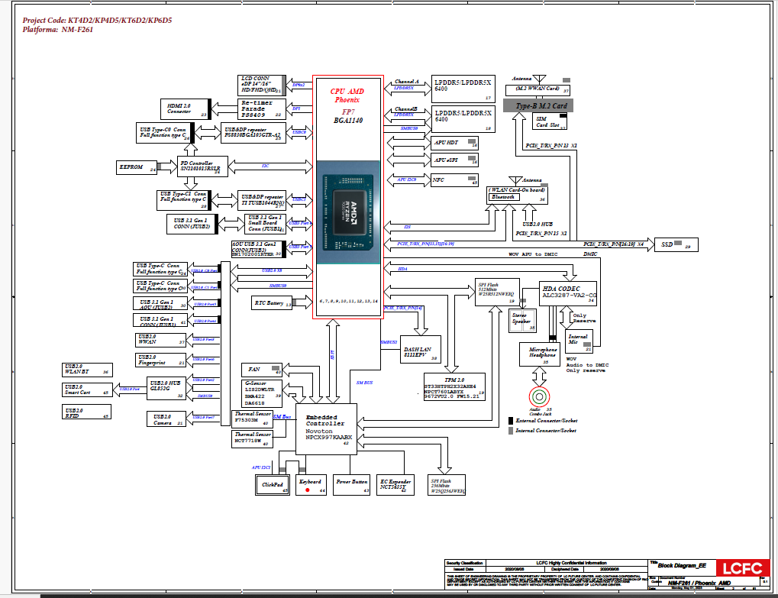Screen dimensions: 778x598
Task: Click the SPI Flash 512Mbits block
Action: click(497, 292)
